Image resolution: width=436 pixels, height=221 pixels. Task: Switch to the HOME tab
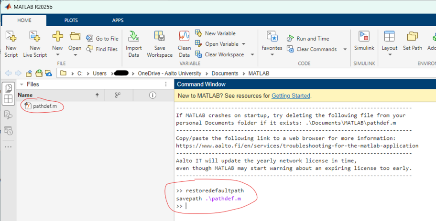tap(24, 20)
